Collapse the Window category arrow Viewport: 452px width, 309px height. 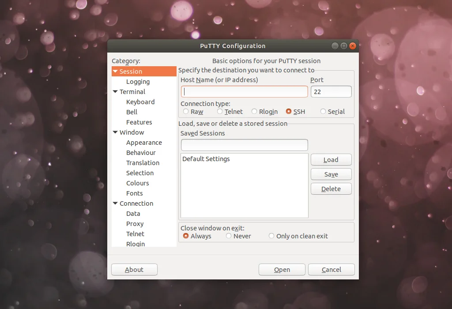point(115,132)
